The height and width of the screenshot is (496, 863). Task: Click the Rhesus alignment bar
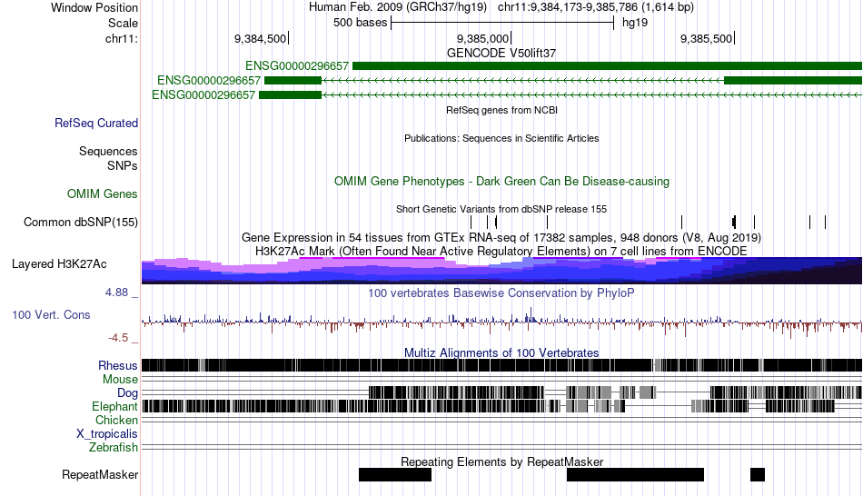pyautogui.click(x=501, y=365)
